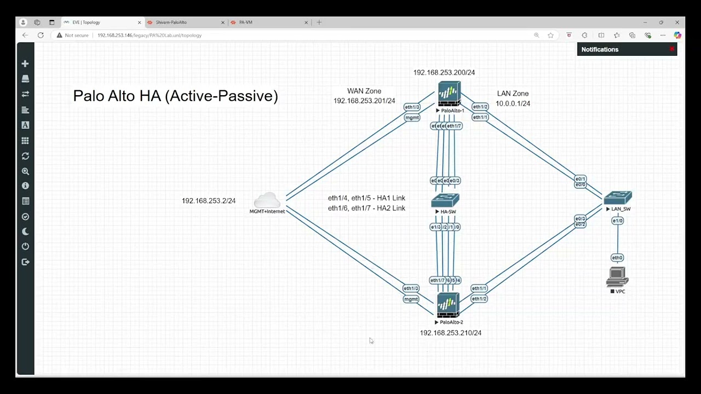Image resolution: width=701 pixels, height=394 pixels.
Task: Open the browser Extensions puzzle icon
Action: [x=584, y=35]
